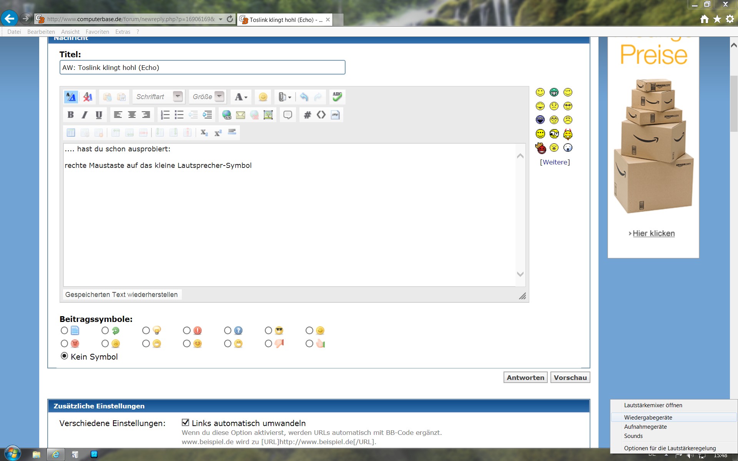Wrap selection in quote tags icon
Image resolution: width=738 pixels, height=461 pixels.
click(x=288, y=115)
